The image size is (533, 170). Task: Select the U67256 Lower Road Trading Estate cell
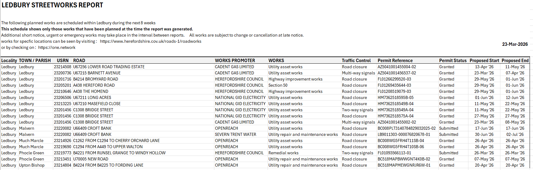(109, 67)
